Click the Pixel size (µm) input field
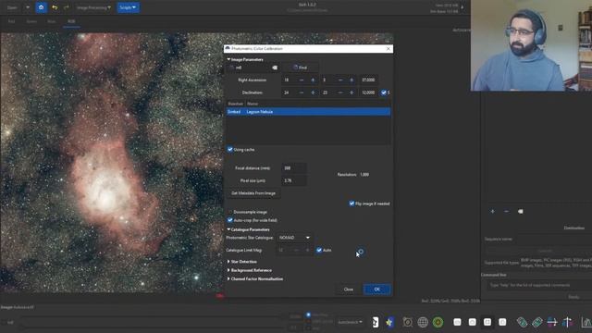This screenshot has height=333, width=592. [294, 180]
